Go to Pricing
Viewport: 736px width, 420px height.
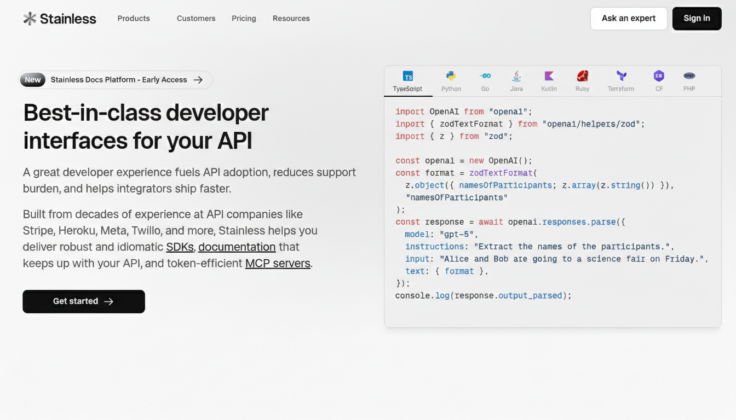click(244, 19)
